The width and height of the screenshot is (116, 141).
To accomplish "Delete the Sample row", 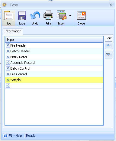I will pyautogui.click(x=8, y=80).
